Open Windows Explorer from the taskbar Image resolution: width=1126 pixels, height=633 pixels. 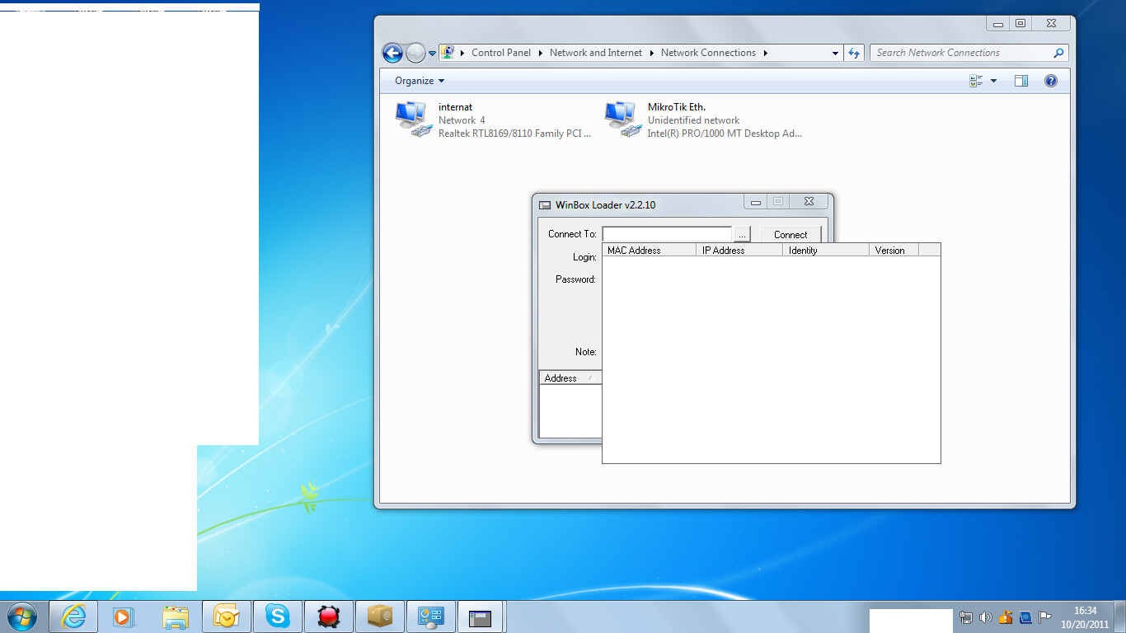coord(175,617)
